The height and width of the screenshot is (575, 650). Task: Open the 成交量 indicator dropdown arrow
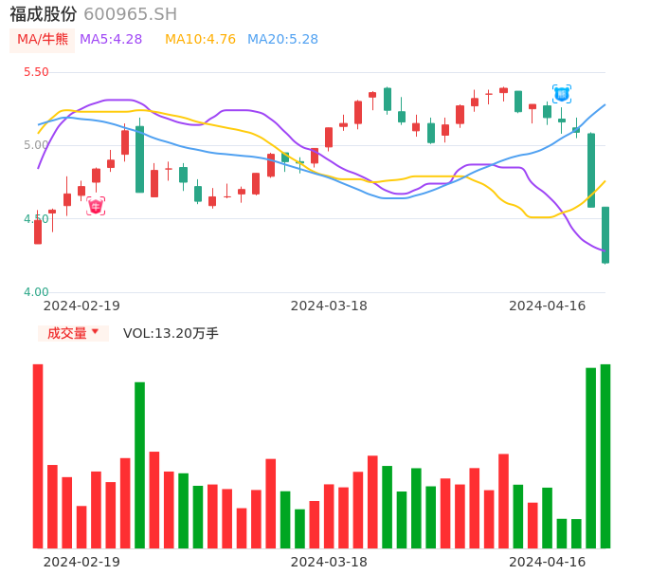click(95, 332)
